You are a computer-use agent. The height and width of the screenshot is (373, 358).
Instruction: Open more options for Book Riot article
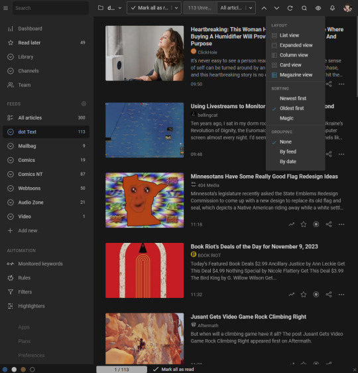[x=341, y=295]
